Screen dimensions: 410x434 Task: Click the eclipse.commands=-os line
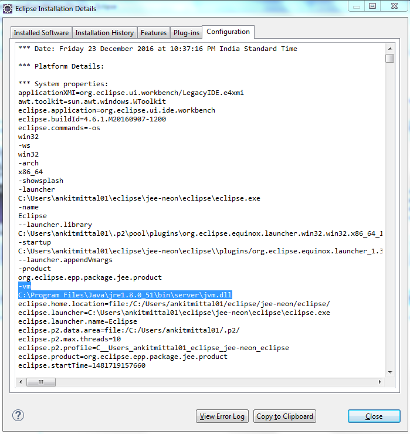point(59,128)
